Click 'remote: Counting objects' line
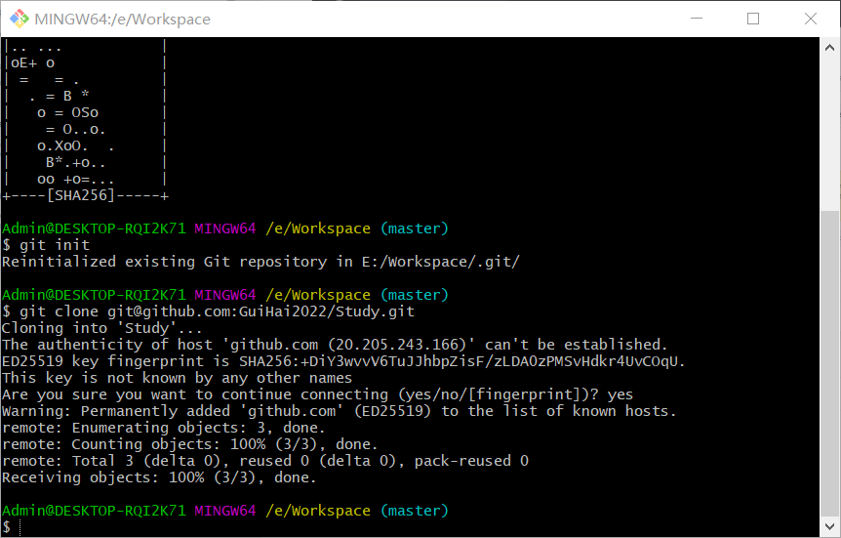The image size is (841, 538). (x=190, y=444)
